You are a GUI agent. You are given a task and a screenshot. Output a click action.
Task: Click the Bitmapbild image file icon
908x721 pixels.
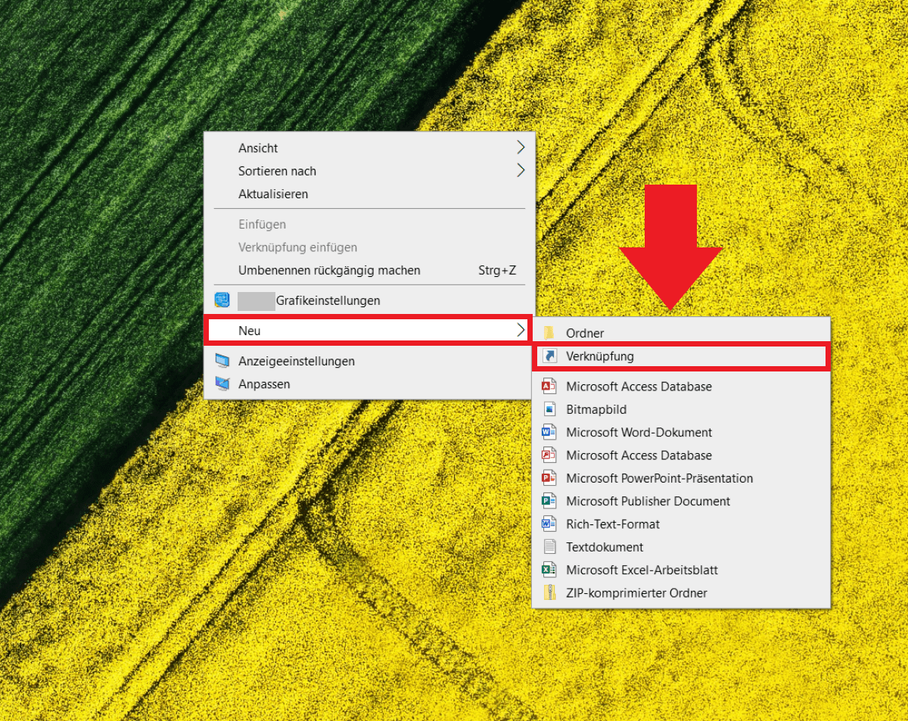(549, 409)
